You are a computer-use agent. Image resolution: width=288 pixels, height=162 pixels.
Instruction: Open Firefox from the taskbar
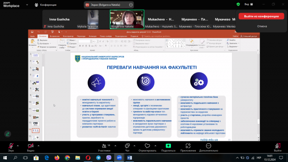click(57, 158)
